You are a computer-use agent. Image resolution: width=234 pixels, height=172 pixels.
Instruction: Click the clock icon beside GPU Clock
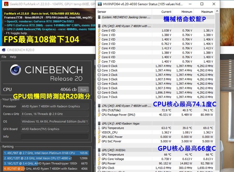click(x=99, y=168)
